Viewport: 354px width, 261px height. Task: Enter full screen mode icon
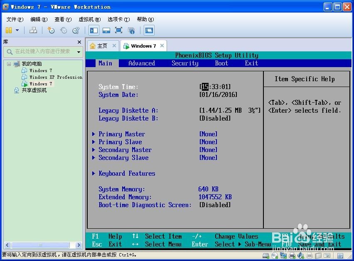(x=118, y=30)
